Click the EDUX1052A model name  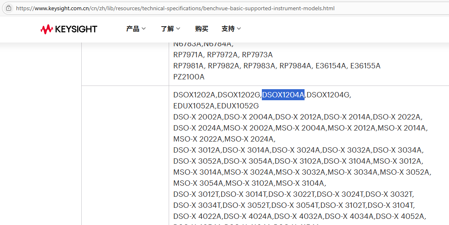pyautogui.click(x=194, y=106)
